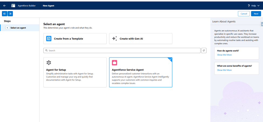This screenshot has height=122, width=263.
Task: Click the magnifier icon in Search
Action: [x=46, y=51]
